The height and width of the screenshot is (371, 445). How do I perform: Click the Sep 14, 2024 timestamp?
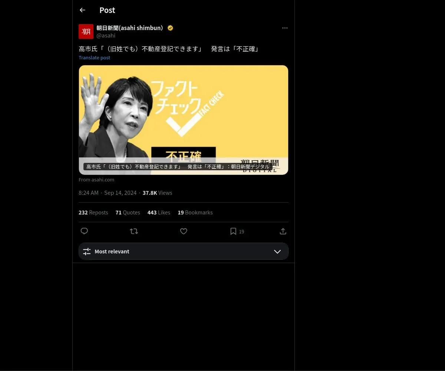[121, 193]
